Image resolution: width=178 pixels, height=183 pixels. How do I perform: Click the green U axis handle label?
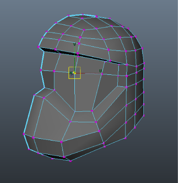(x=100, y=71)
